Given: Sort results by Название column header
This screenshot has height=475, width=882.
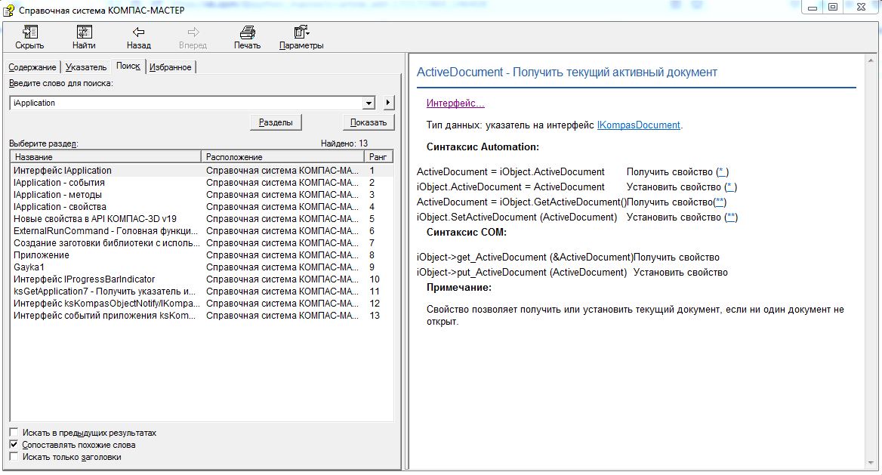Looking at the screenshot, I should [x=105, y=157].
